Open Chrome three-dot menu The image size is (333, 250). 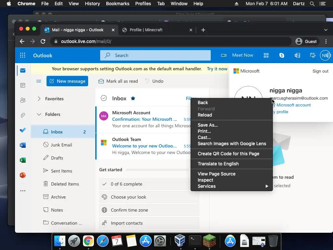[326, 41]
